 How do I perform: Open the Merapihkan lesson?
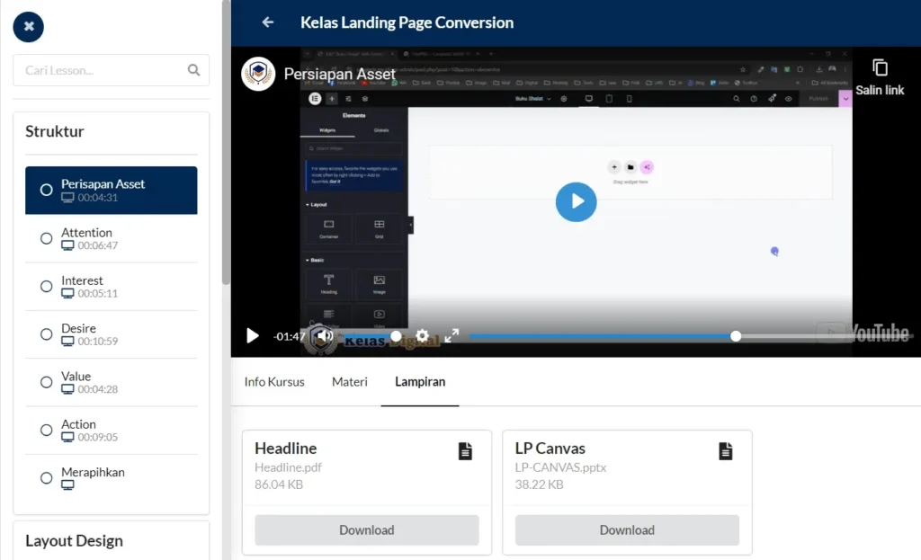111,478
